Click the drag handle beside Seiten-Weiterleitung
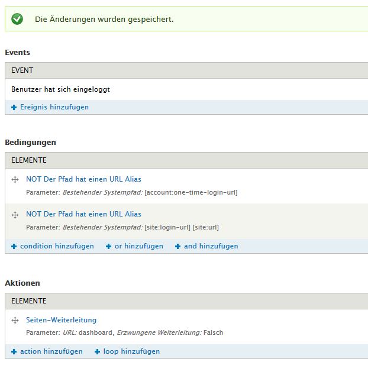Screen dimensions: 368x378 click(15, 320)
